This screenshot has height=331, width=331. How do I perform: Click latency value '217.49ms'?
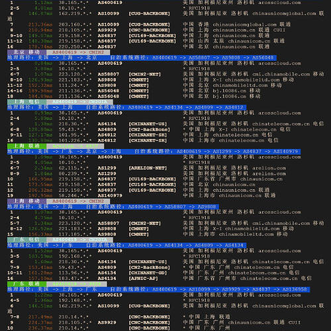click(40, 317)
